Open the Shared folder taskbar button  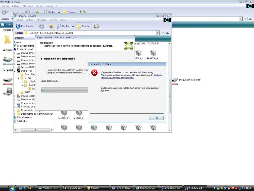pyautogui.click(x=98, y=188)
